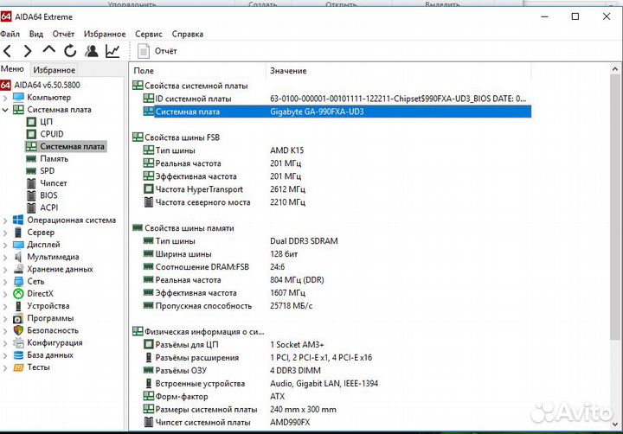623x434 pixels.
Task: Open the Сервис menu
Action: pyautogui.click(x=149, y=34)
